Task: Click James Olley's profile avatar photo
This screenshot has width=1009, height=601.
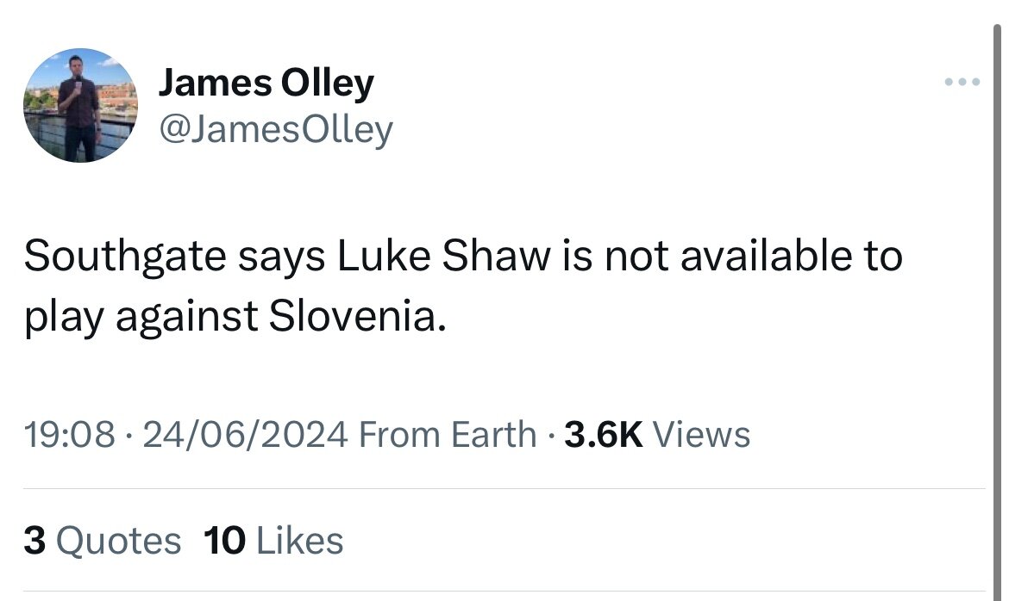Action: (x=80, y=105)
